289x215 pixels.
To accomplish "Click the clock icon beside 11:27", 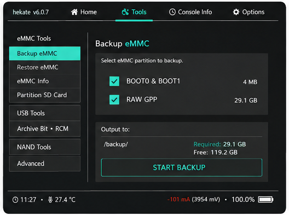I will (x=15, y=200).
